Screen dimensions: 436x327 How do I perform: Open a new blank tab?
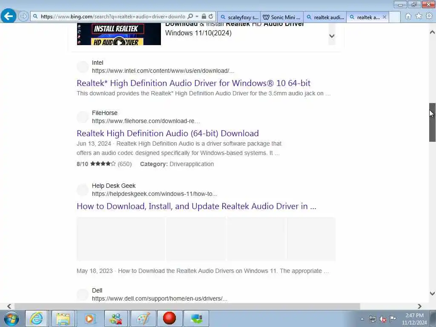click(x=395, y=17)
